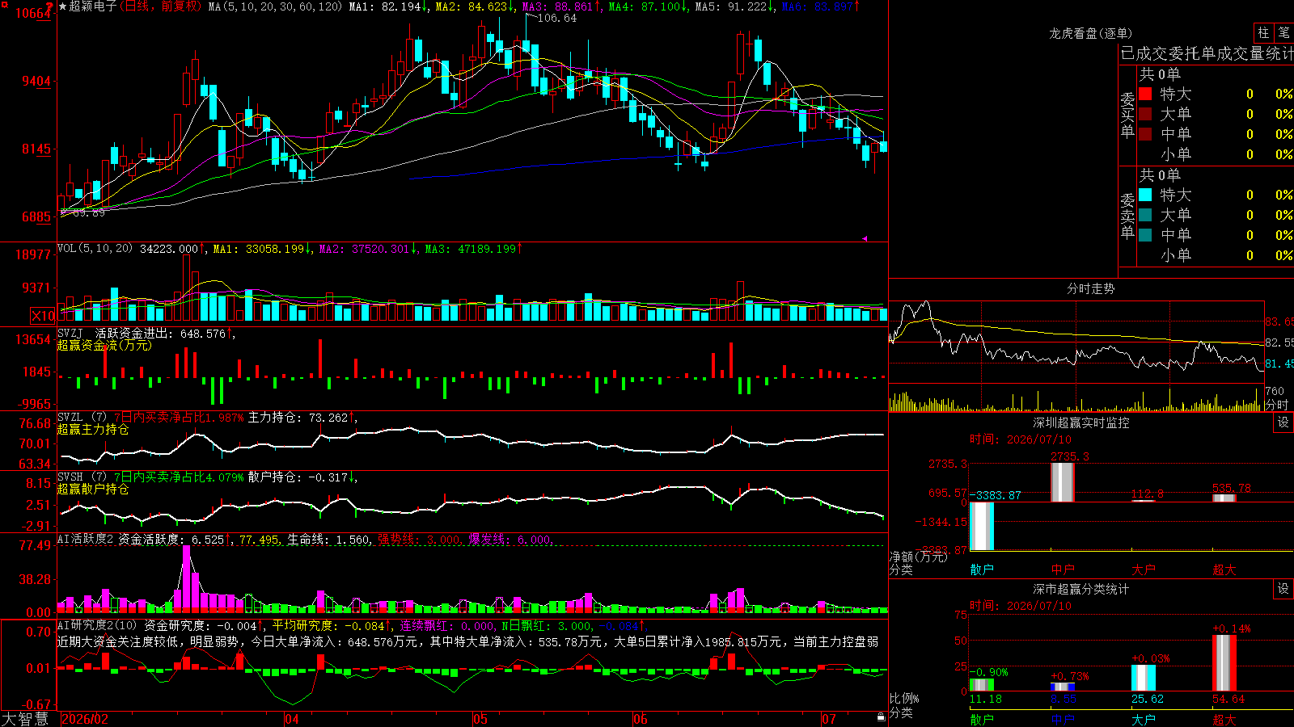Click the teal 中单 swatch under 委卖单
Image resolution: width=1294 pixels, height=727 pixels.
click(1145, 235)
